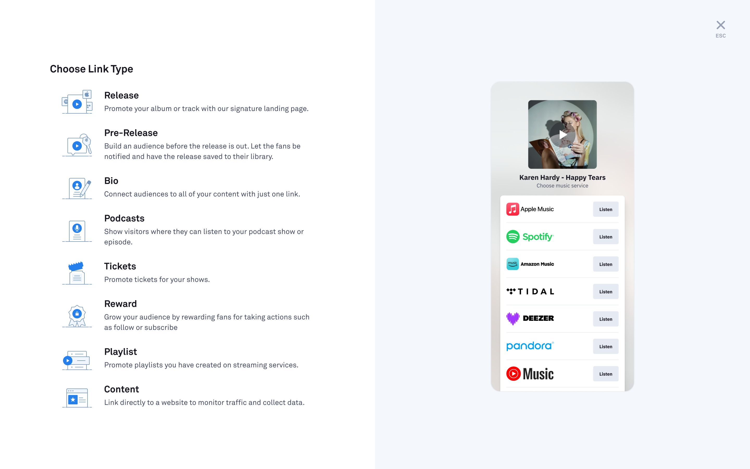Click Listen button for Spotify

coord(606,237)
